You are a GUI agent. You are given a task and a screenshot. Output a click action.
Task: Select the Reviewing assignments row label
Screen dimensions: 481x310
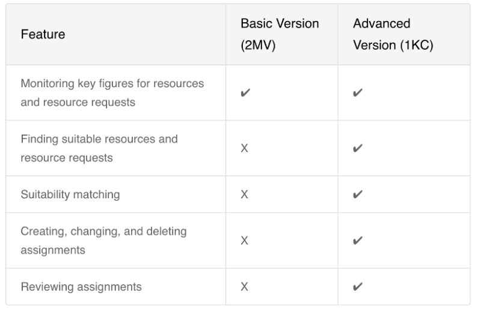coord(81,287)
